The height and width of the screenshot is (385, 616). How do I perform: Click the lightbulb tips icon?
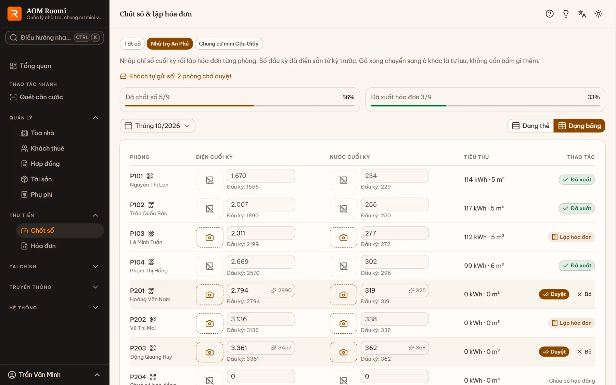point(566,14)
